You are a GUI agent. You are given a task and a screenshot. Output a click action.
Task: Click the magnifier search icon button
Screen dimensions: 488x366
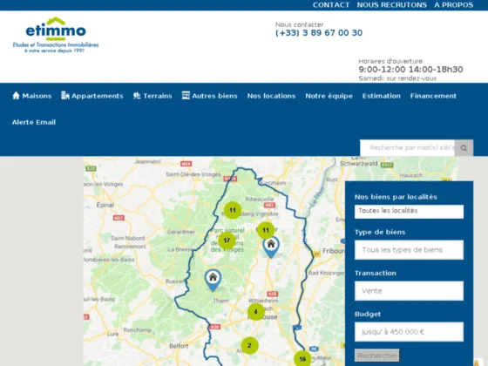click(x=464, y=148)
